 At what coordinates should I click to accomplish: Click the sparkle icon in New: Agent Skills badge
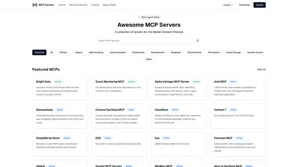[x=140, y=17]
